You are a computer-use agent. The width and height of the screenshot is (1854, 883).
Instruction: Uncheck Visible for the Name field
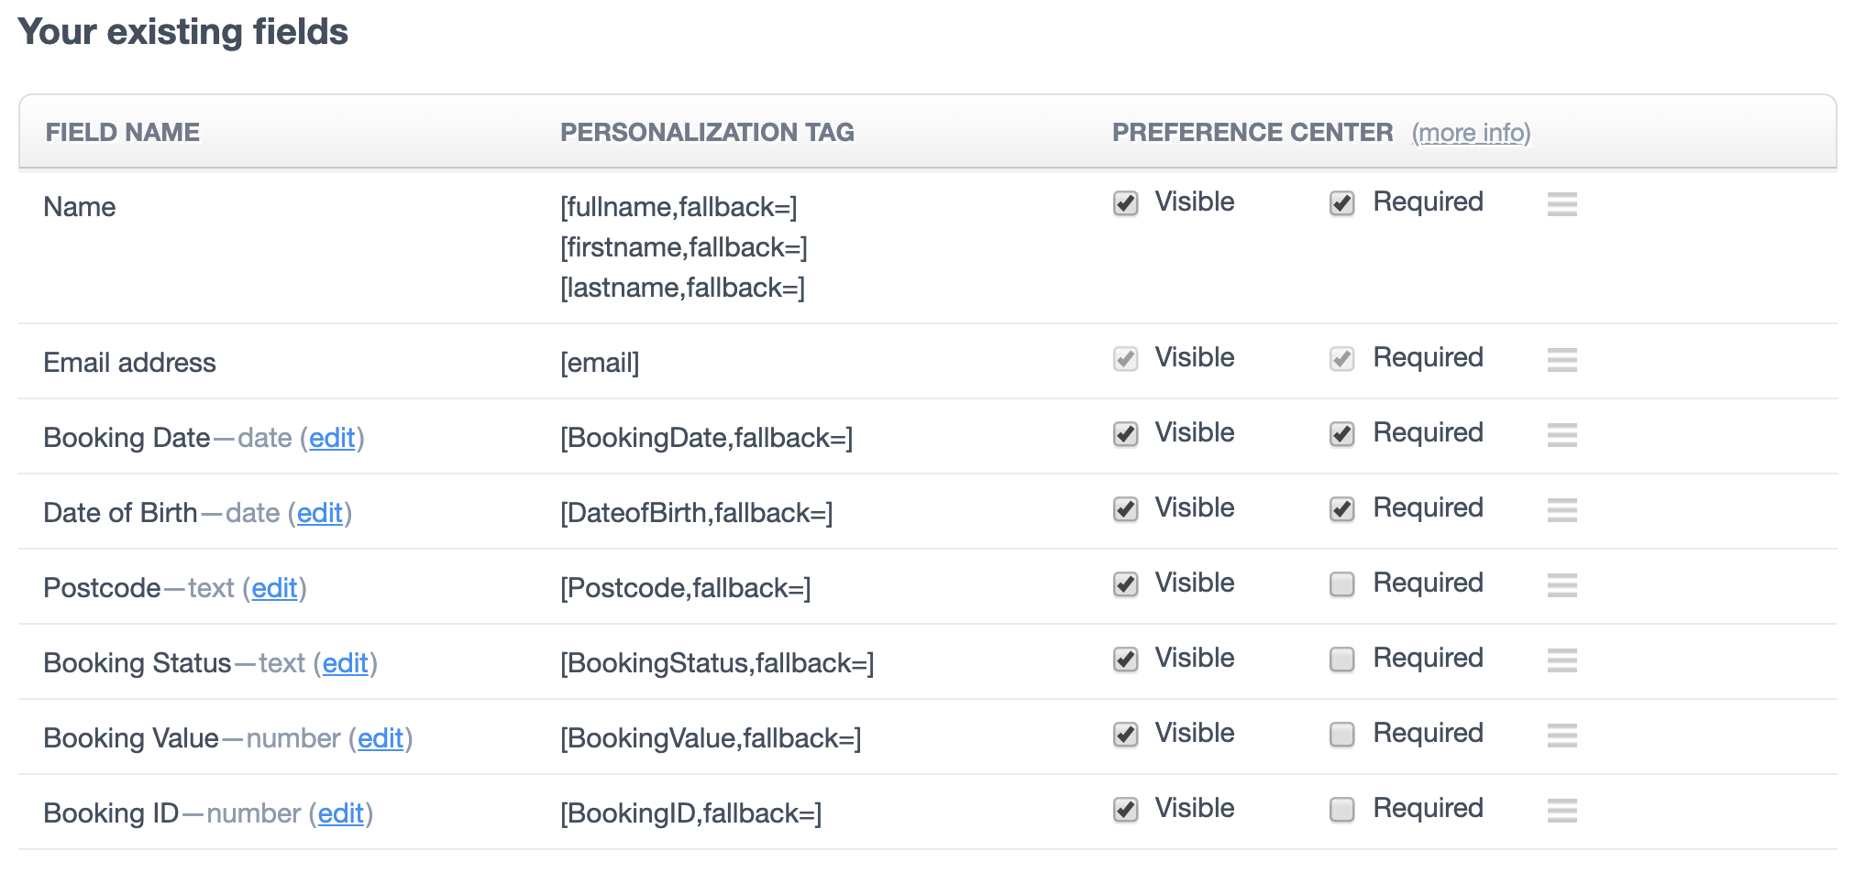[1125, 203]
